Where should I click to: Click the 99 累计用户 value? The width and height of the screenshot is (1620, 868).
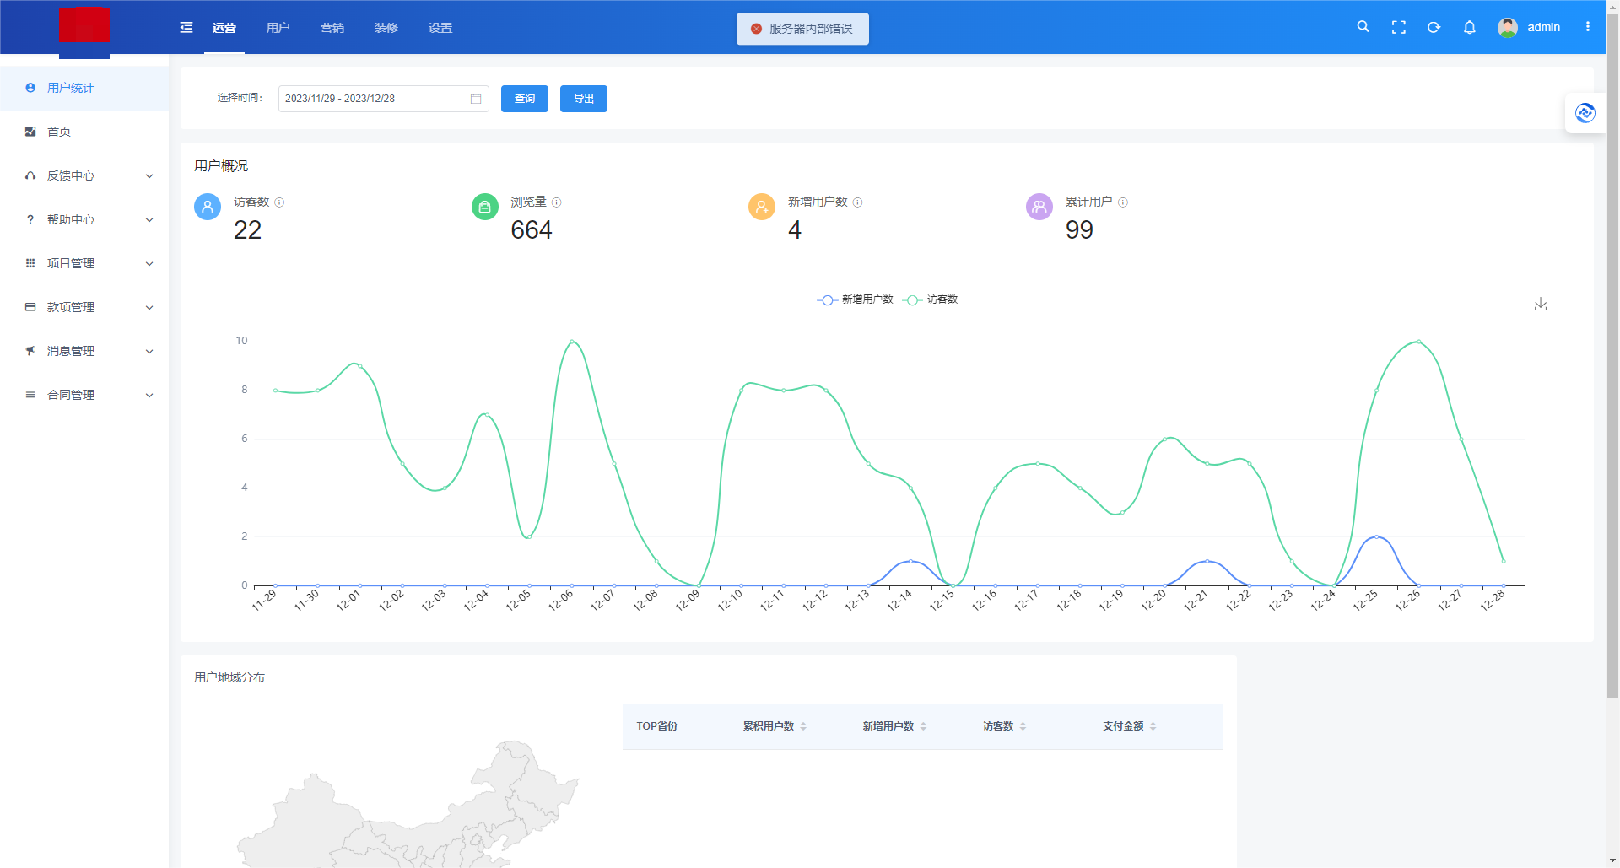(1079, 229)
